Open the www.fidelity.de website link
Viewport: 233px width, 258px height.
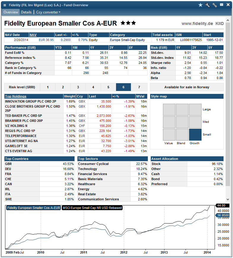(x=197, y=23)
